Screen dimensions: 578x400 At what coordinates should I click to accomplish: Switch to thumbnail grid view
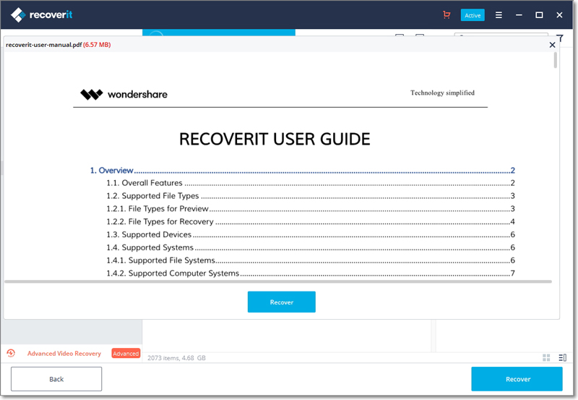point(546,357)
